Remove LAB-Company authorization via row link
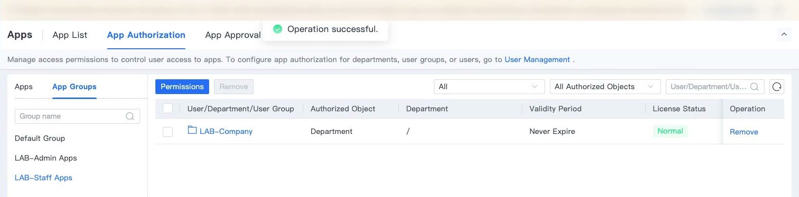This screenshot has width=799, height=197. [744, 132]
